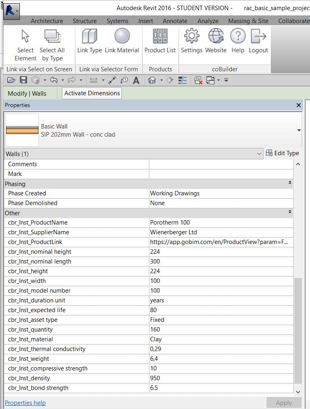Click the Basic Wall type preview thumbnail
The width and height of the screenshot is (310, 409).
coord(22,130)
